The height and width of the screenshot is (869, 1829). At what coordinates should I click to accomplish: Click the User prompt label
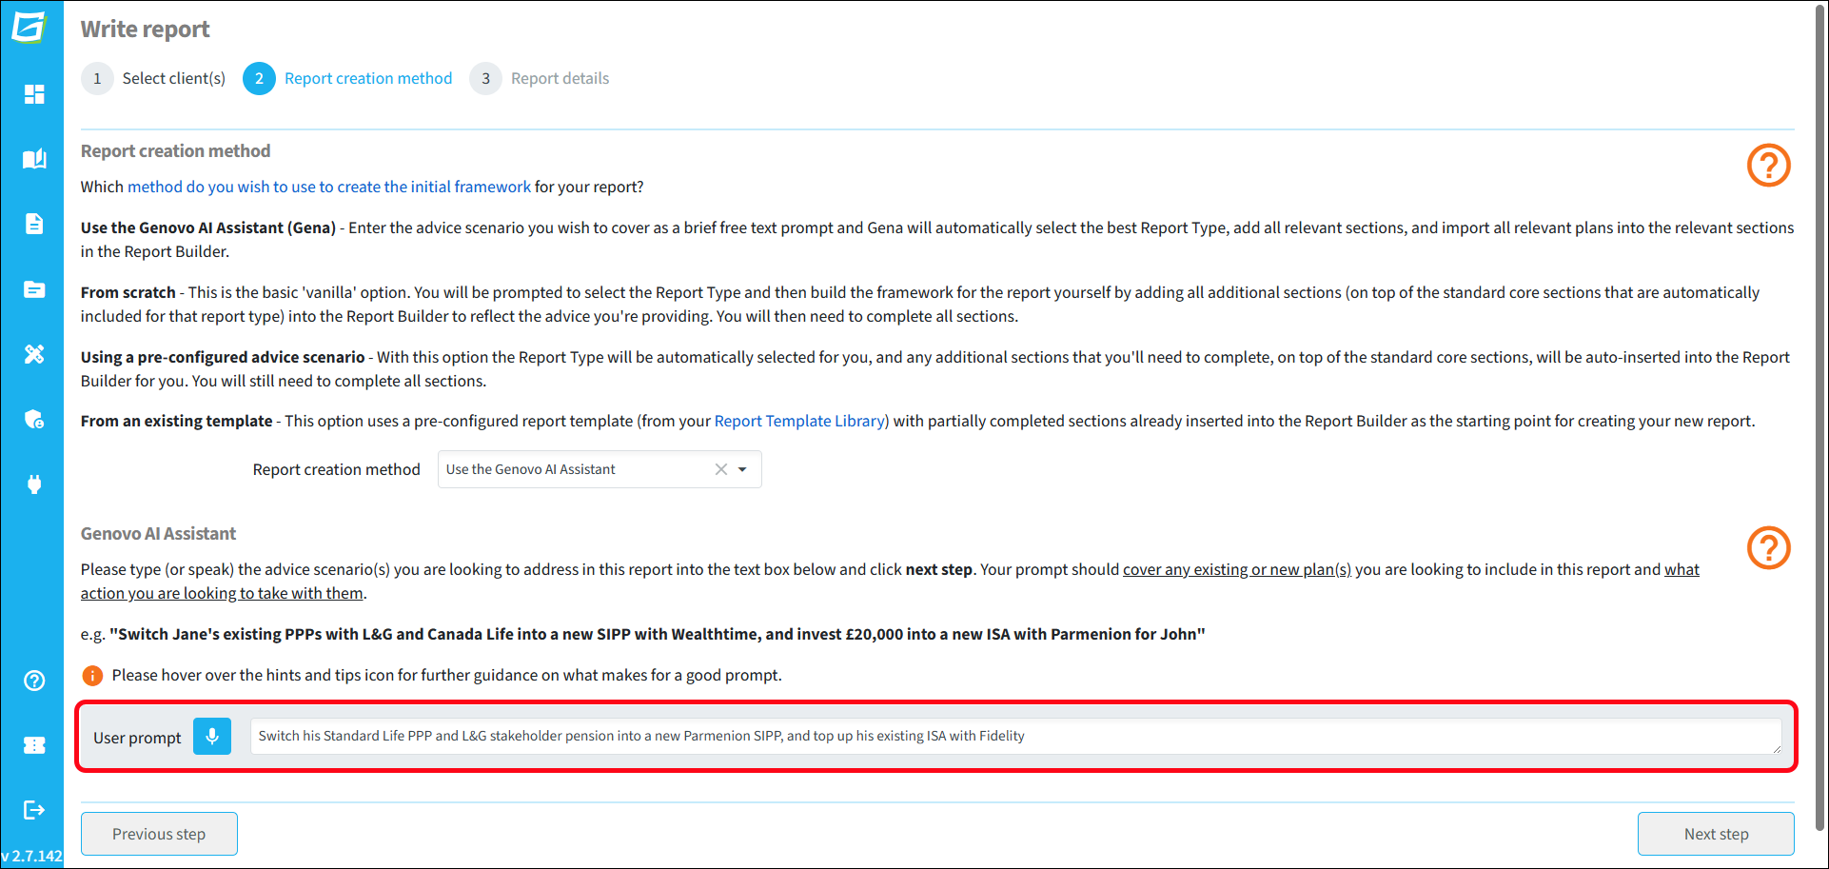pyautogui.click(x=137, y=738)
